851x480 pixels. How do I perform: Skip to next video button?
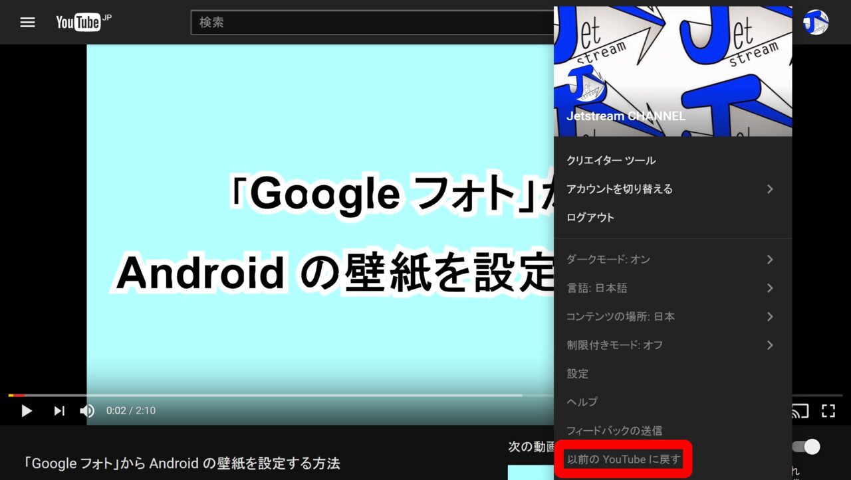click(x=59, y=411)
